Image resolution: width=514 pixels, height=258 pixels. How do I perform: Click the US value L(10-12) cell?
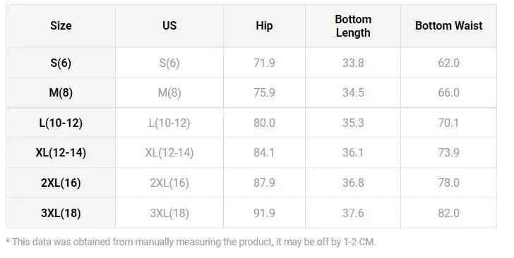point(169,123)
